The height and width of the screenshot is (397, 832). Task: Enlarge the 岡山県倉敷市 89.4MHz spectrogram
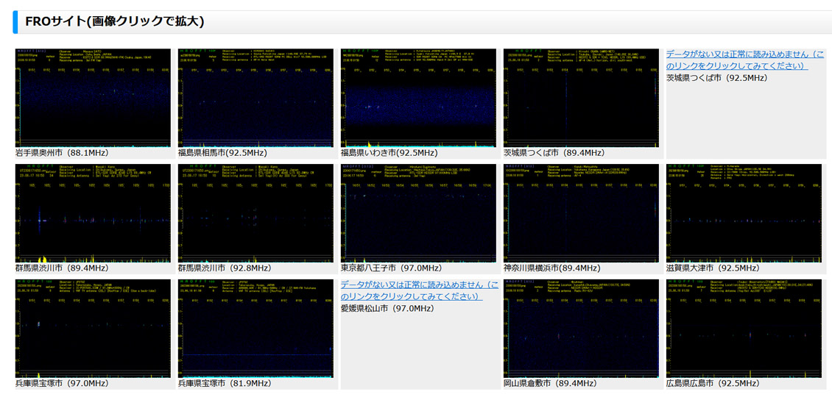(581, 328)
